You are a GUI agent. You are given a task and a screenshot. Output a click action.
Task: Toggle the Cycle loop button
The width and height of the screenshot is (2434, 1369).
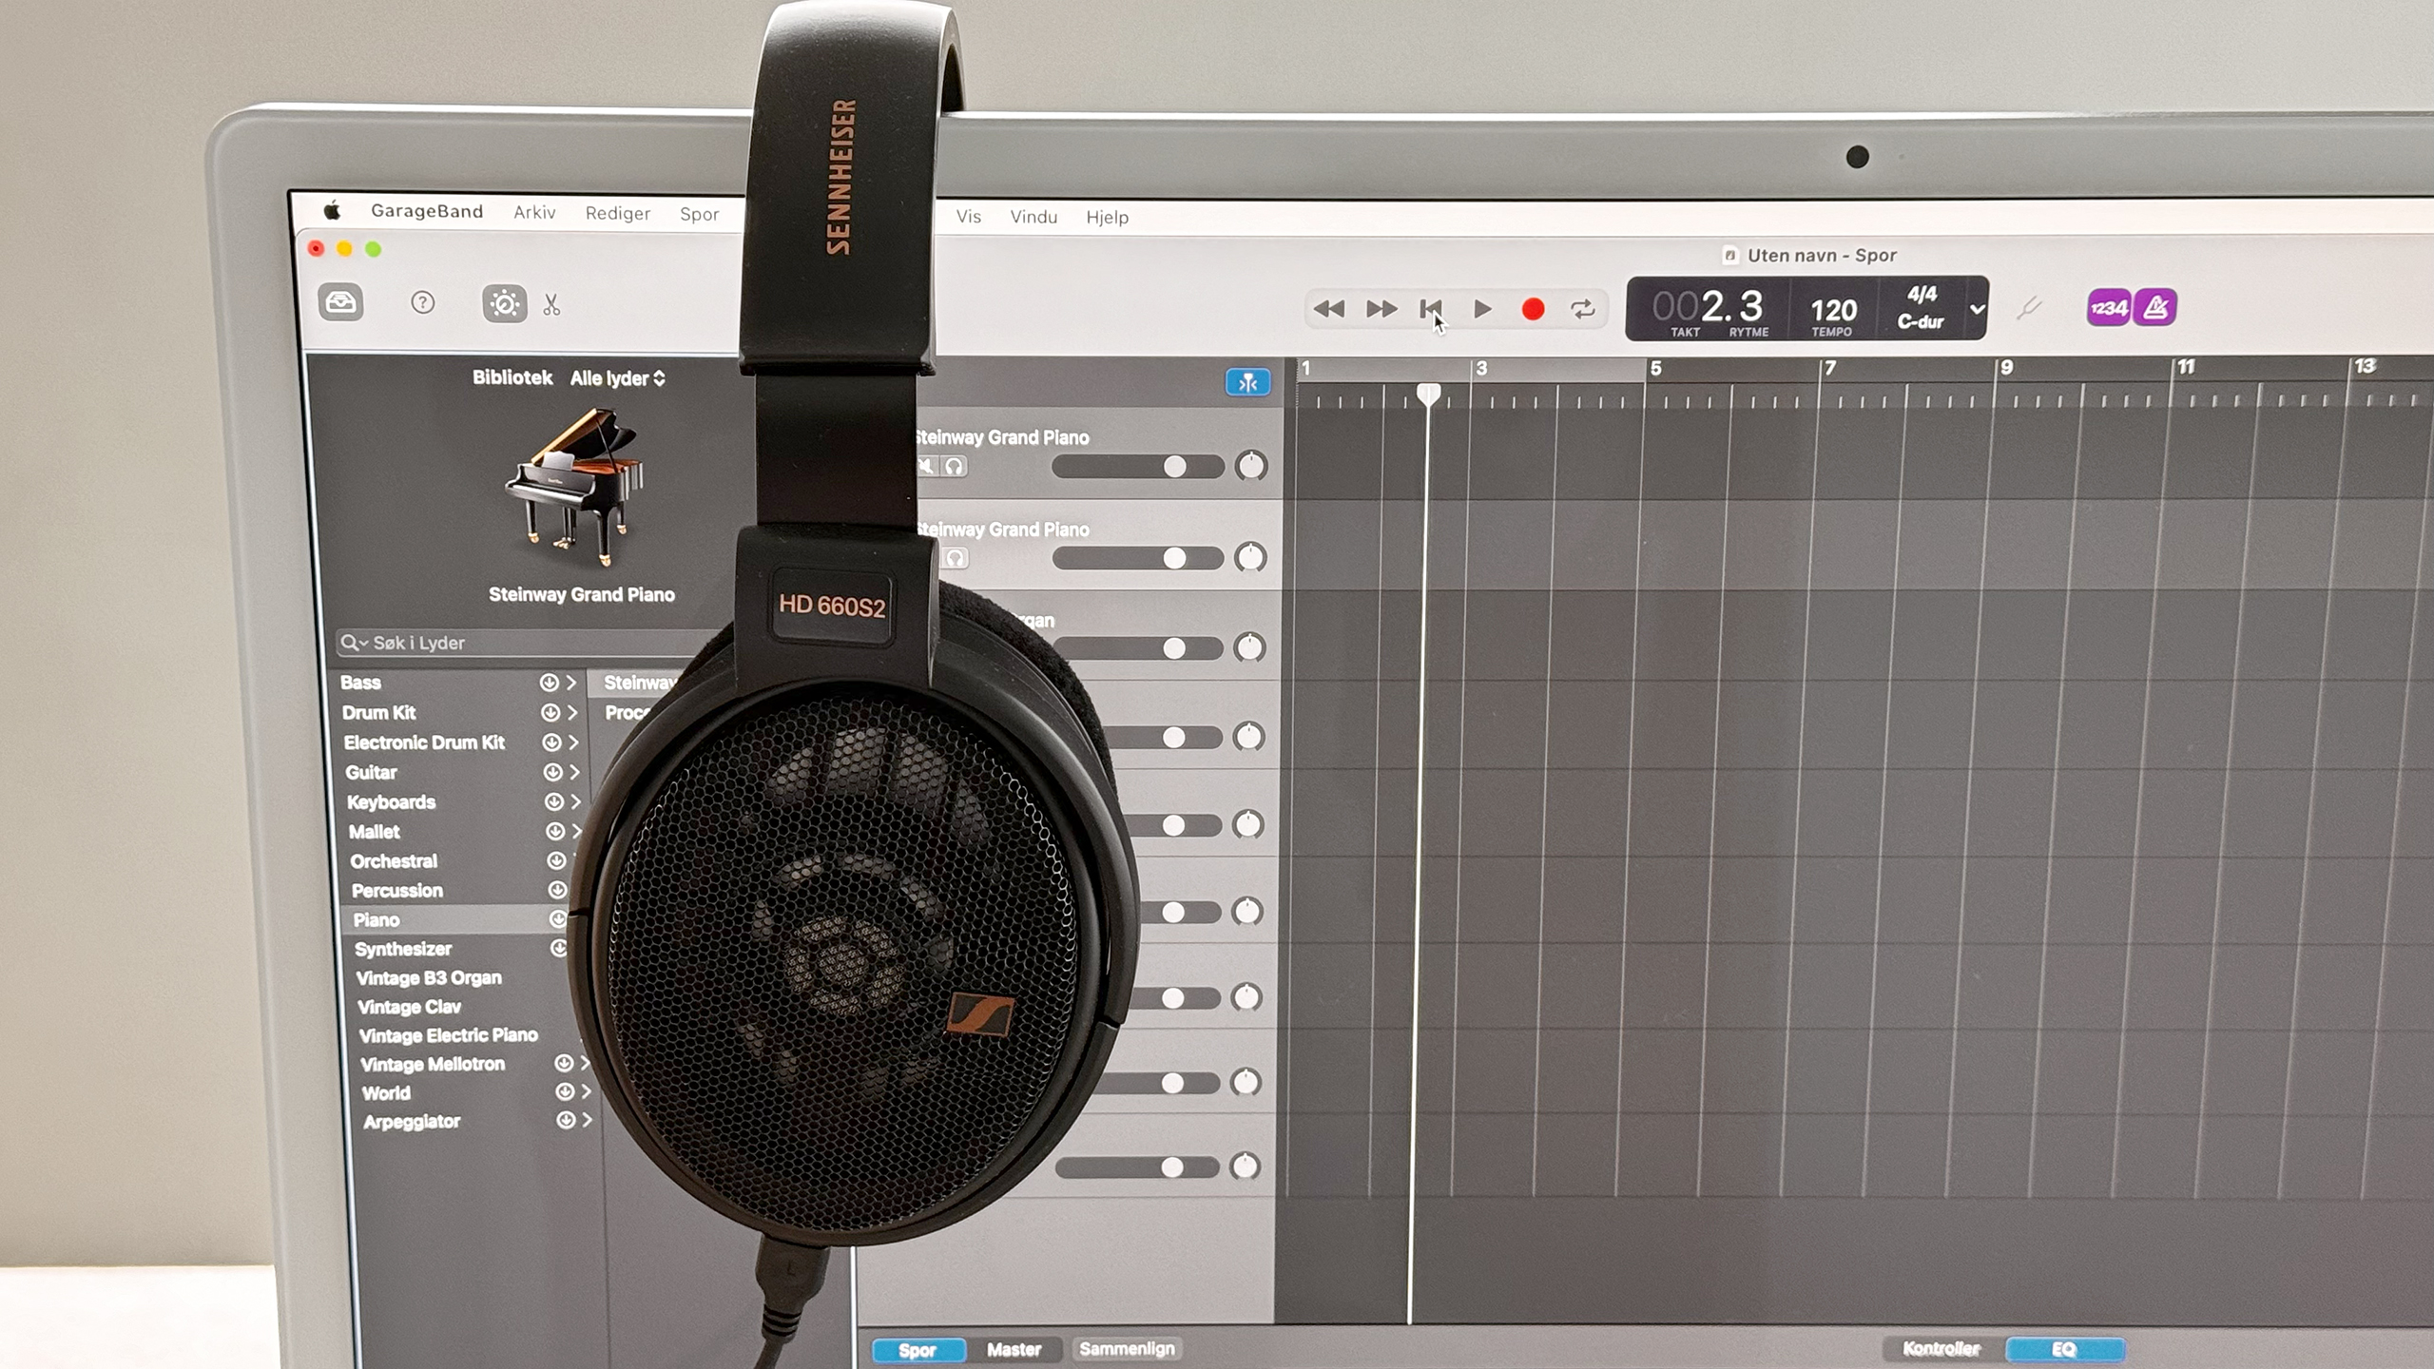click(x=1583, y=309)
